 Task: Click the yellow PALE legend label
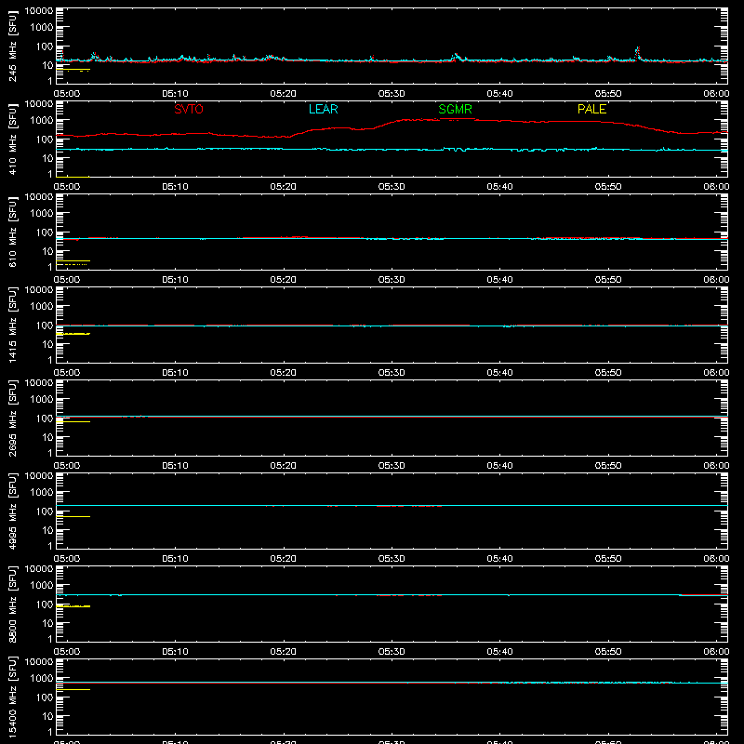(591, 109)
